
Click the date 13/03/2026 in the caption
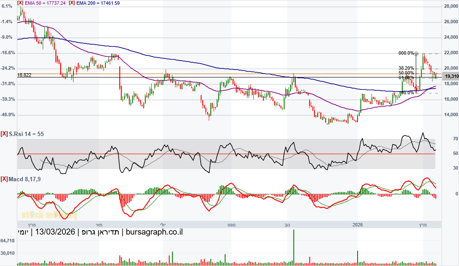pos(55,232)
